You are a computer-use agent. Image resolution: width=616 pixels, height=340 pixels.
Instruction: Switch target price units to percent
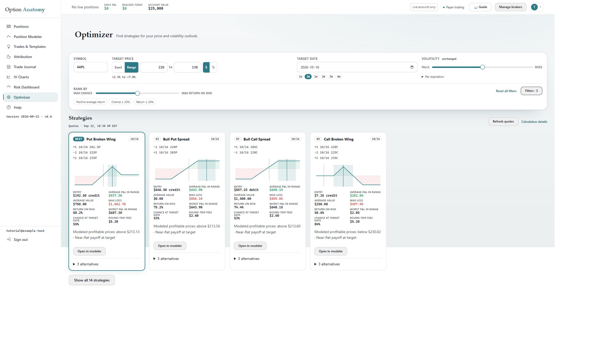pos(213,67)
